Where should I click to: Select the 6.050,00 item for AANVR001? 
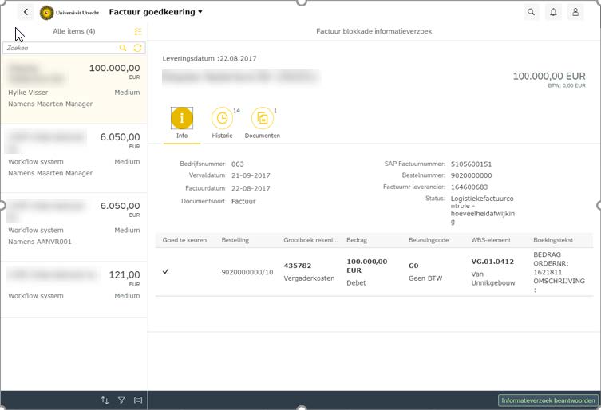coord(73,225)
